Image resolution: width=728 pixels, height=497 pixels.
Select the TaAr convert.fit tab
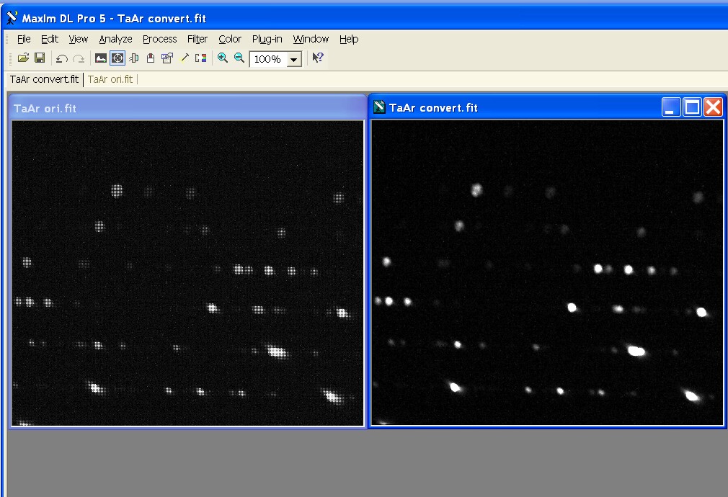(x=44, y=79)
